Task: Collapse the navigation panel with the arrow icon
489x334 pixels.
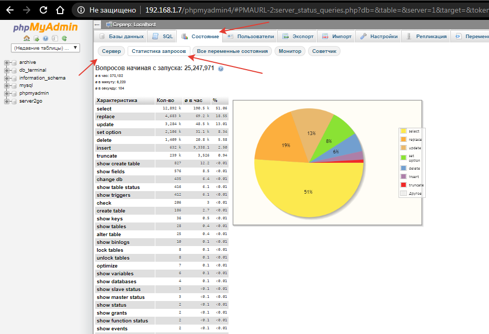Action: click(x=97, y=24)
